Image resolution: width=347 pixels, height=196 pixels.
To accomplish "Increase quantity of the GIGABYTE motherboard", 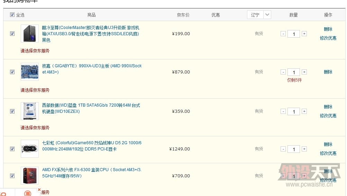I will (x=304, y=72).
